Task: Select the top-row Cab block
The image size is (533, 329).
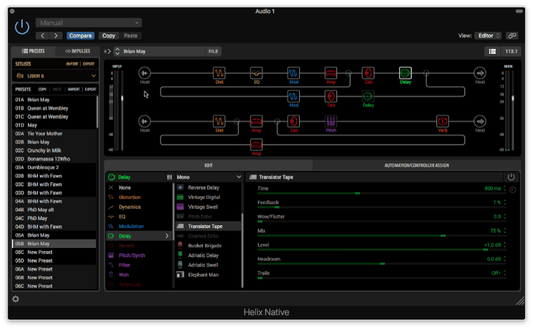Action: click(368, 73)
